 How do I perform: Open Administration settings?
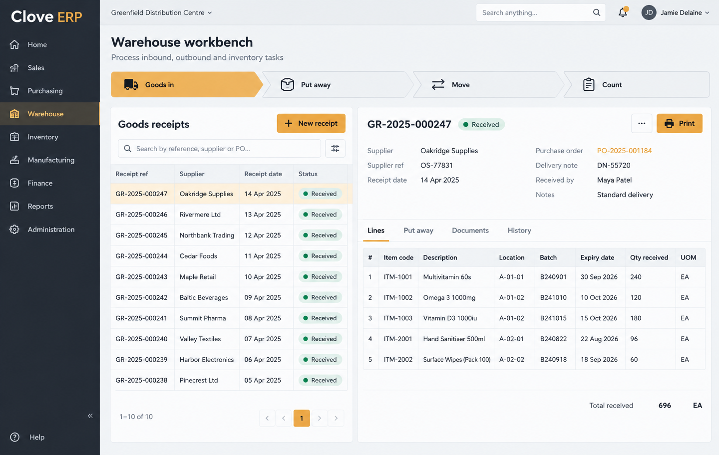click(x=50, y=229)
